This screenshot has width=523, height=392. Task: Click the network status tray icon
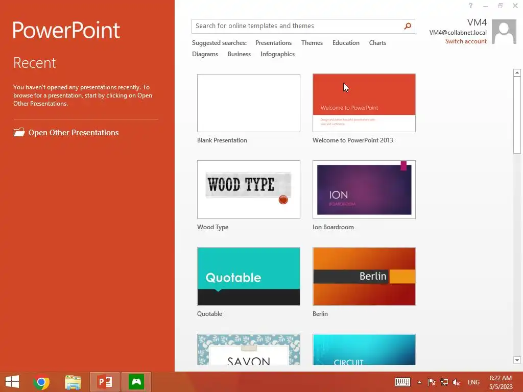[x=444, y=382]
